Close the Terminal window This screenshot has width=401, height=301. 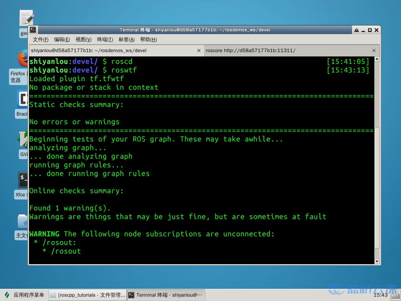coord(376,30)
